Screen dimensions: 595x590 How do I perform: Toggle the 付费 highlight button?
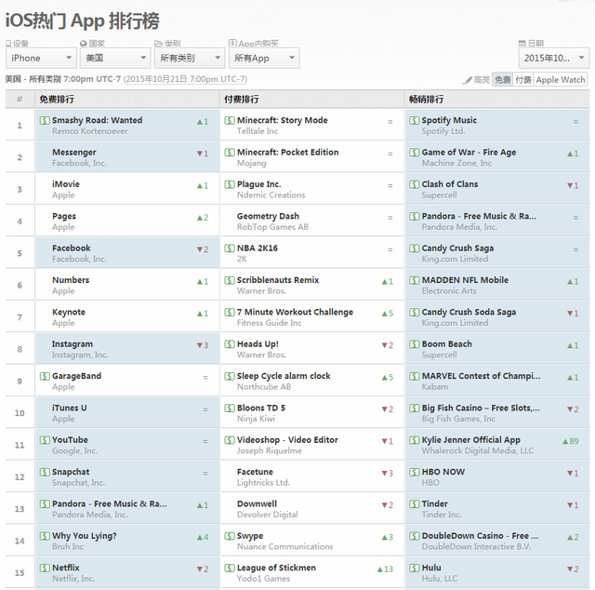pos(523,80)
